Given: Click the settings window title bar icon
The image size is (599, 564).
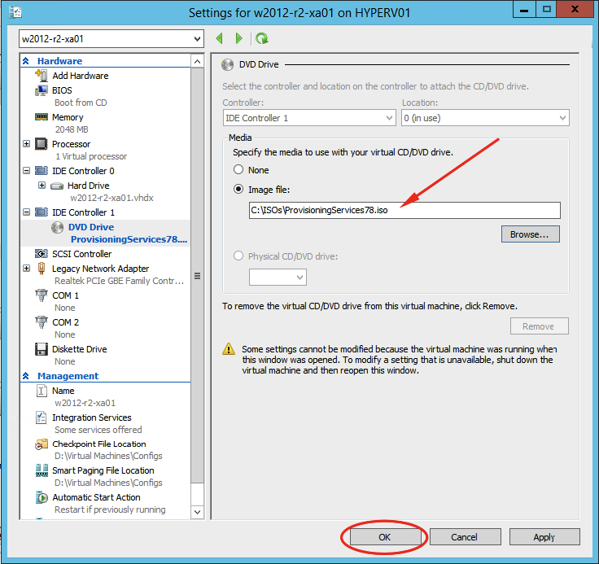Looking at the screenshot, I should tap(15, 12).
